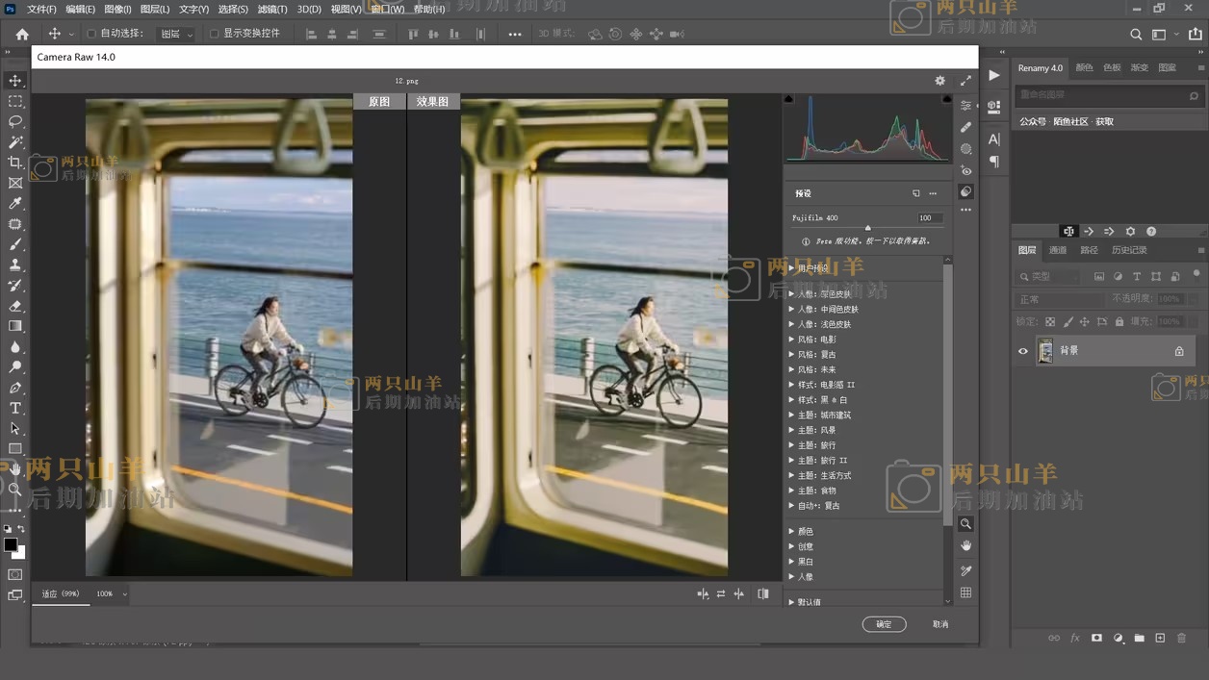This screenshot has height=680, width=1209.
Task: Open the 100% zoom level dropdown
Action: point(111,594)
